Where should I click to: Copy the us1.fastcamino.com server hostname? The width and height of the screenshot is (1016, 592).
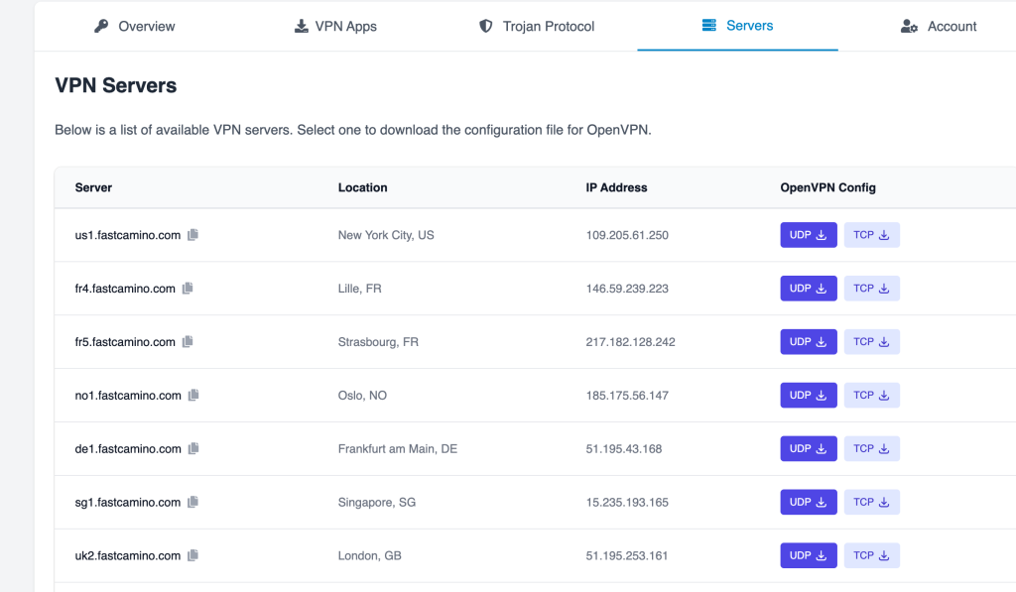[x=193, y=235]
